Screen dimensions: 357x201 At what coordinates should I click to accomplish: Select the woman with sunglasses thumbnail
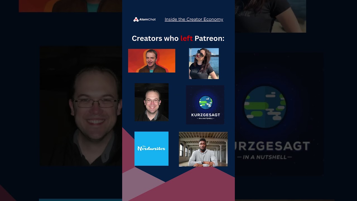204,64
